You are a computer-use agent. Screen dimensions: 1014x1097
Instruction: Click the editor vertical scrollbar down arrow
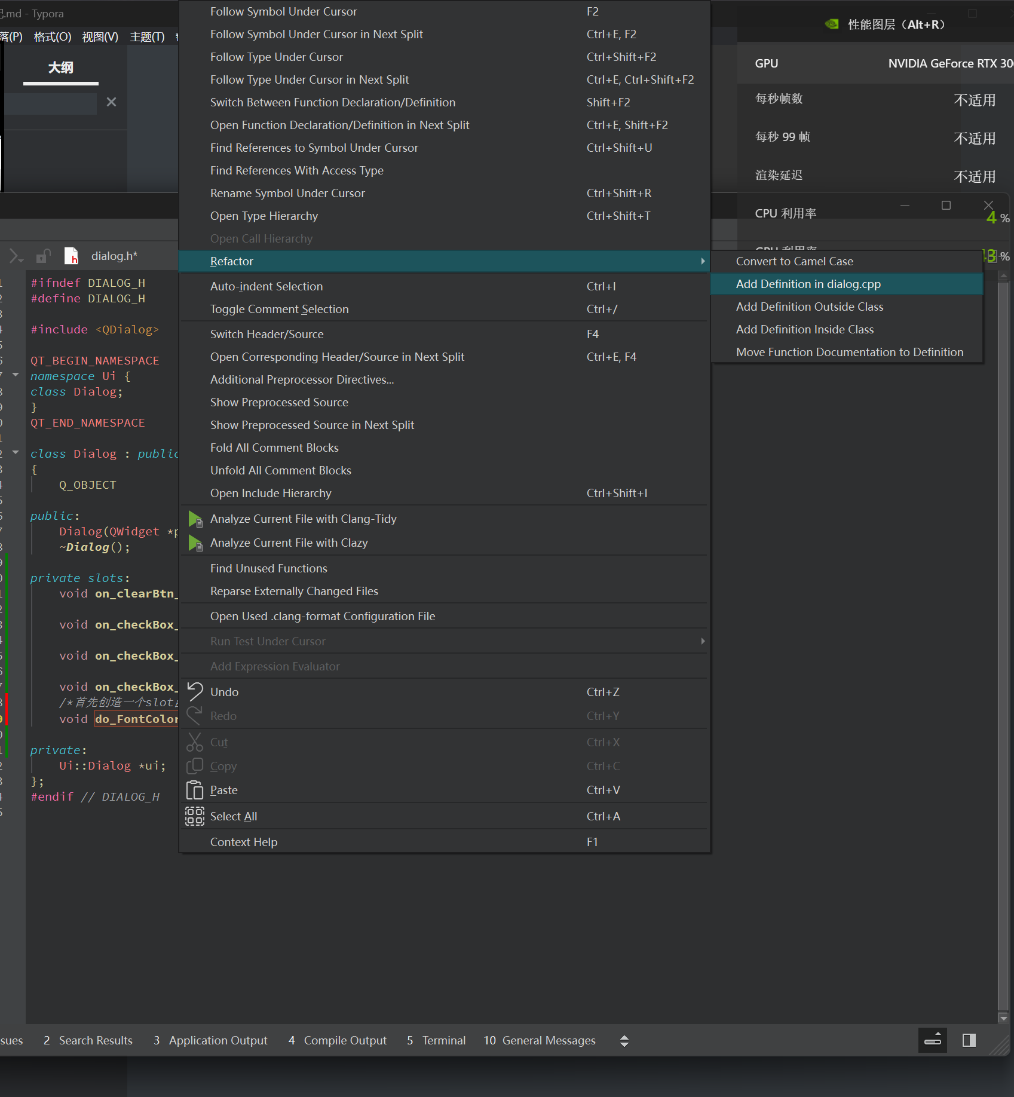pyautogui.click(x=1003, y=1018)
